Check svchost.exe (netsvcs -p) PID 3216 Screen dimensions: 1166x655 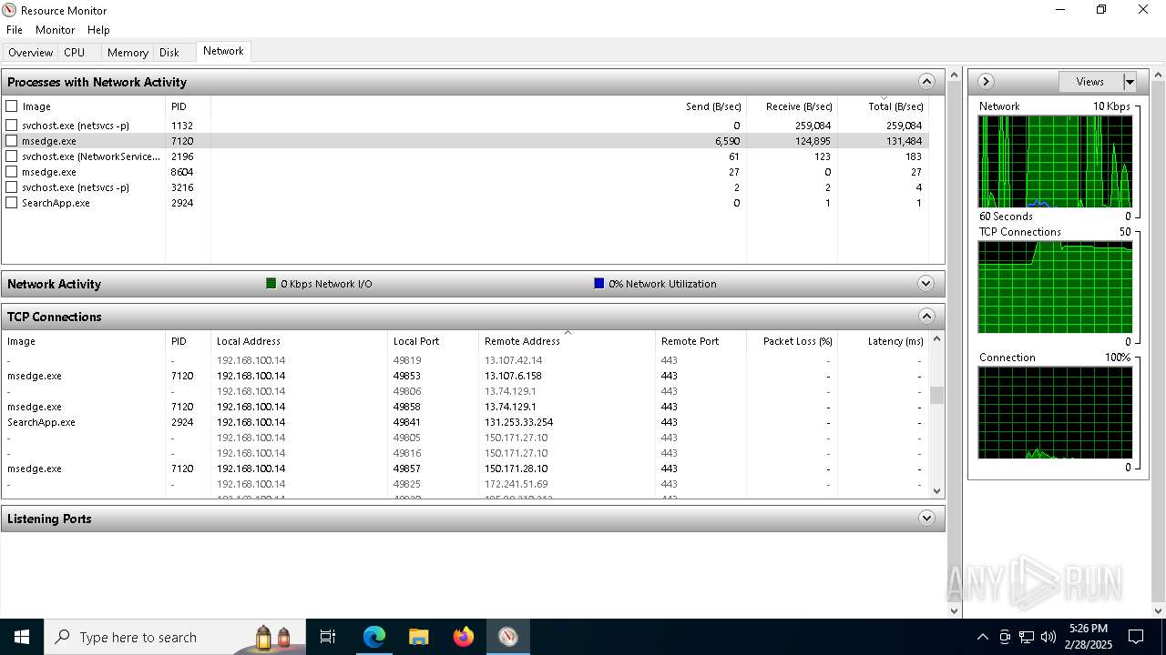click(12, 187)
